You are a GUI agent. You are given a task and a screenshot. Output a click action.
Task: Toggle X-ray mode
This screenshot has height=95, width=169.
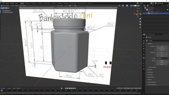[x=131, y=6]
